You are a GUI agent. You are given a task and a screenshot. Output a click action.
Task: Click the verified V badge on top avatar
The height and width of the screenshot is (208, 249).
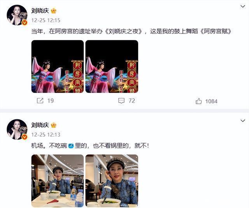coord(24,23)
